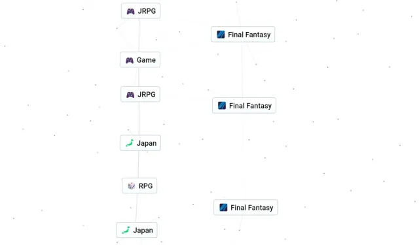This screenshot has width=419, height=245.
Task: Select the RPG text label
Action: pyautogui.click(x=145, y=186)
